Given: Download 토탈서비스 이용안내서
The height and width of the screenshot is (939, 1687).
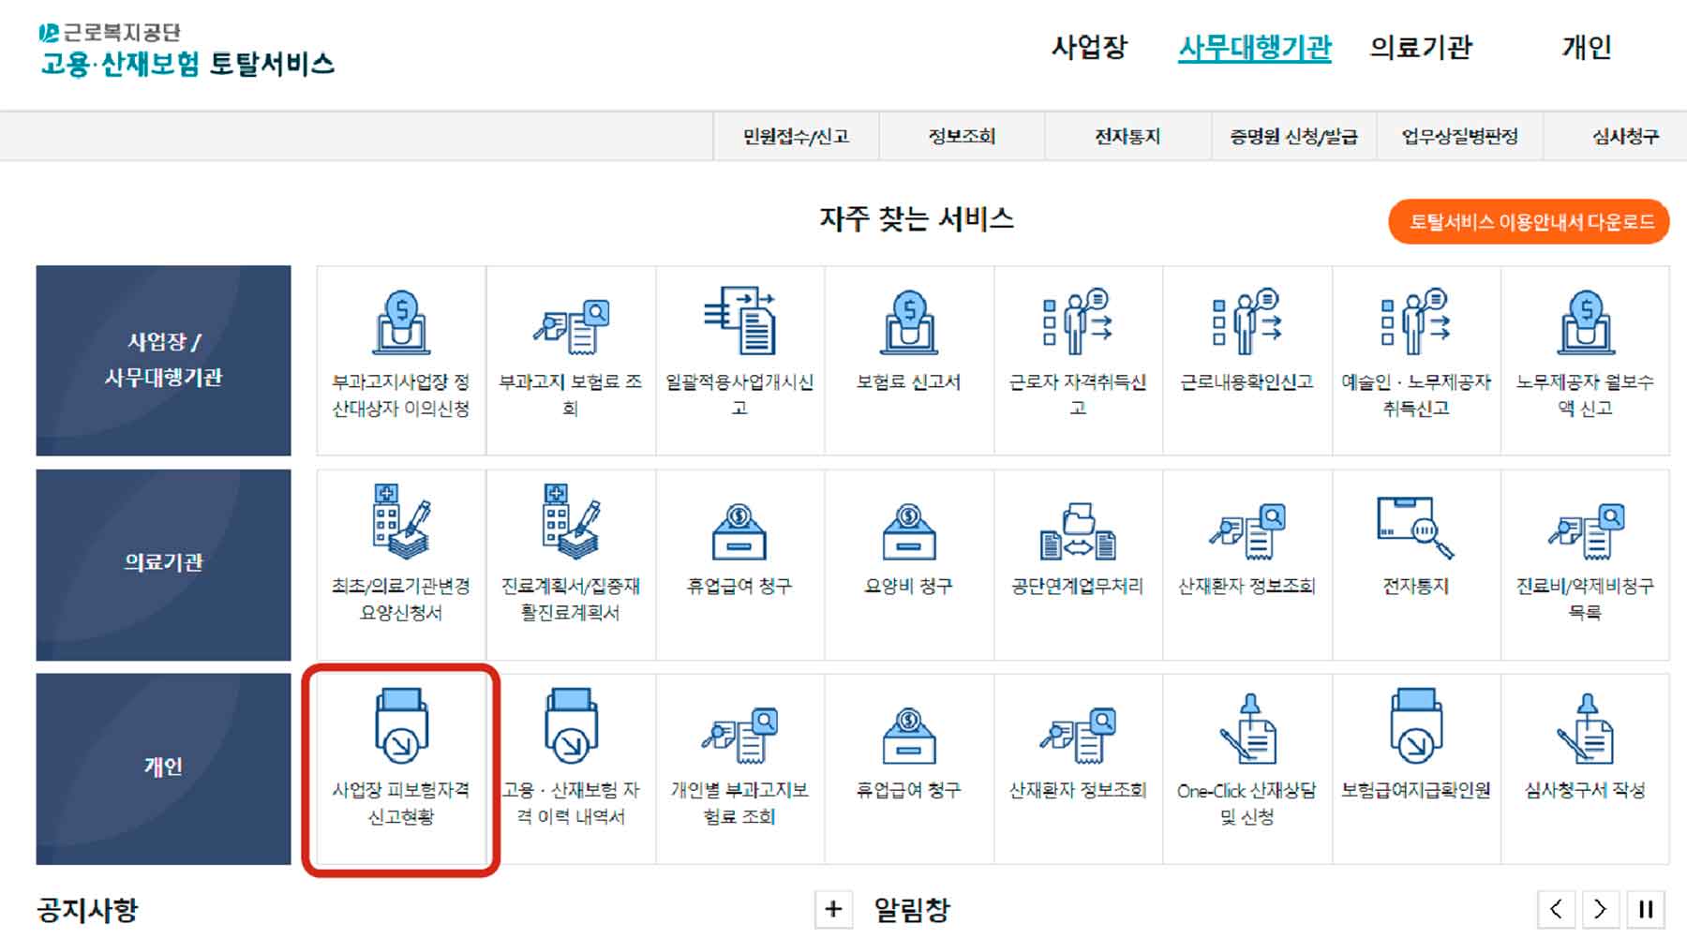Looking at the screenshot, I should point(1529,222).
